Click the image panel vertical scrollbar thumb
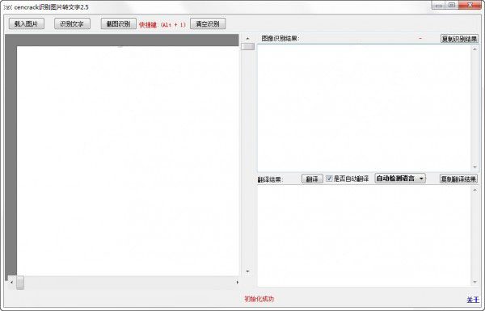This screenshot has width=485, height=311. tap(248, 46)
